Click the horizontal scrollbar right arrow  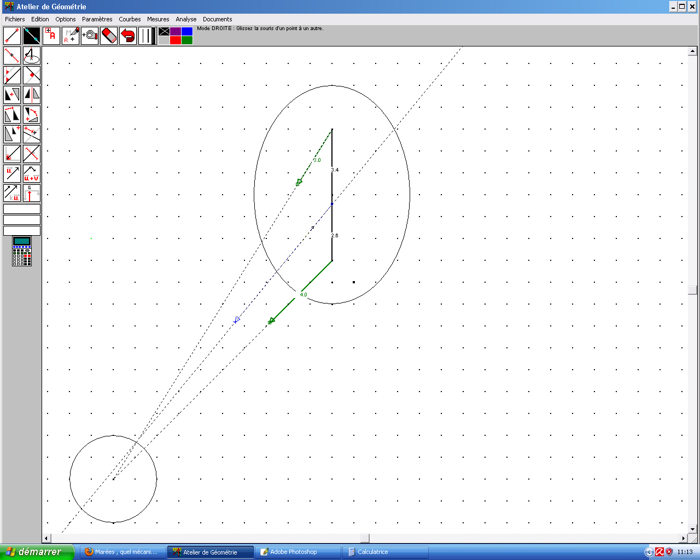[x=683, y=538]
